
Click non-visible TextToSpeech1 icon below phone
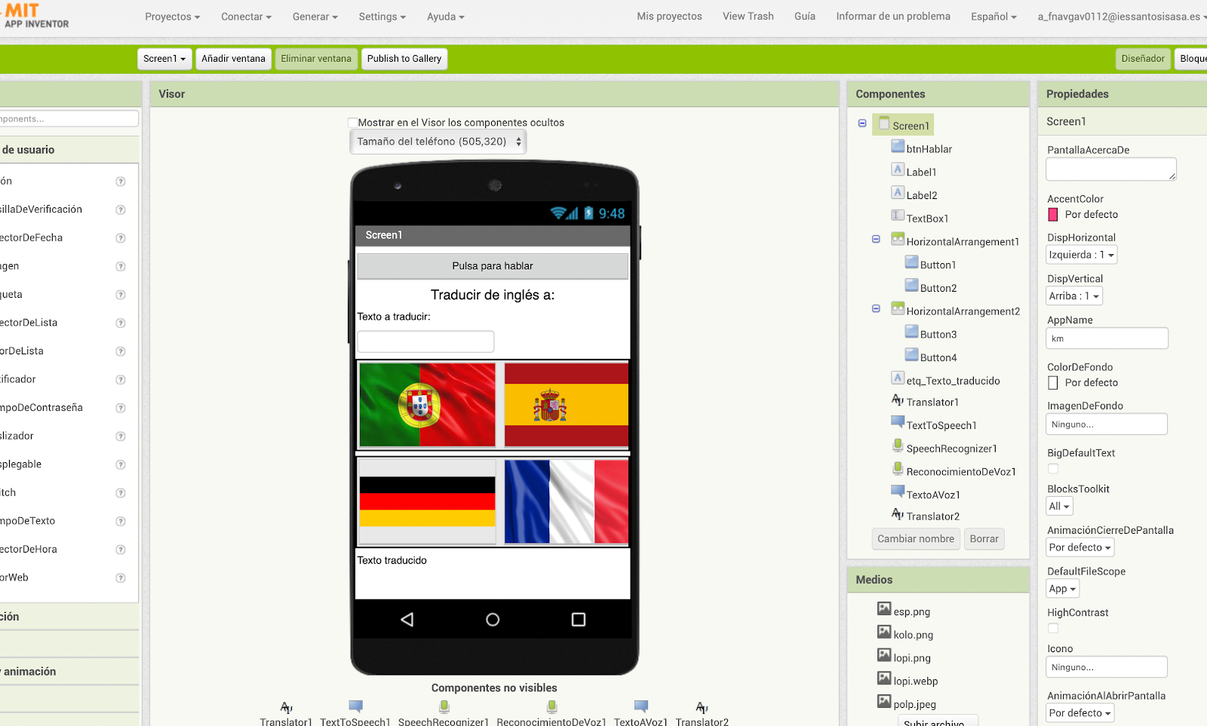tap(355, 706)
